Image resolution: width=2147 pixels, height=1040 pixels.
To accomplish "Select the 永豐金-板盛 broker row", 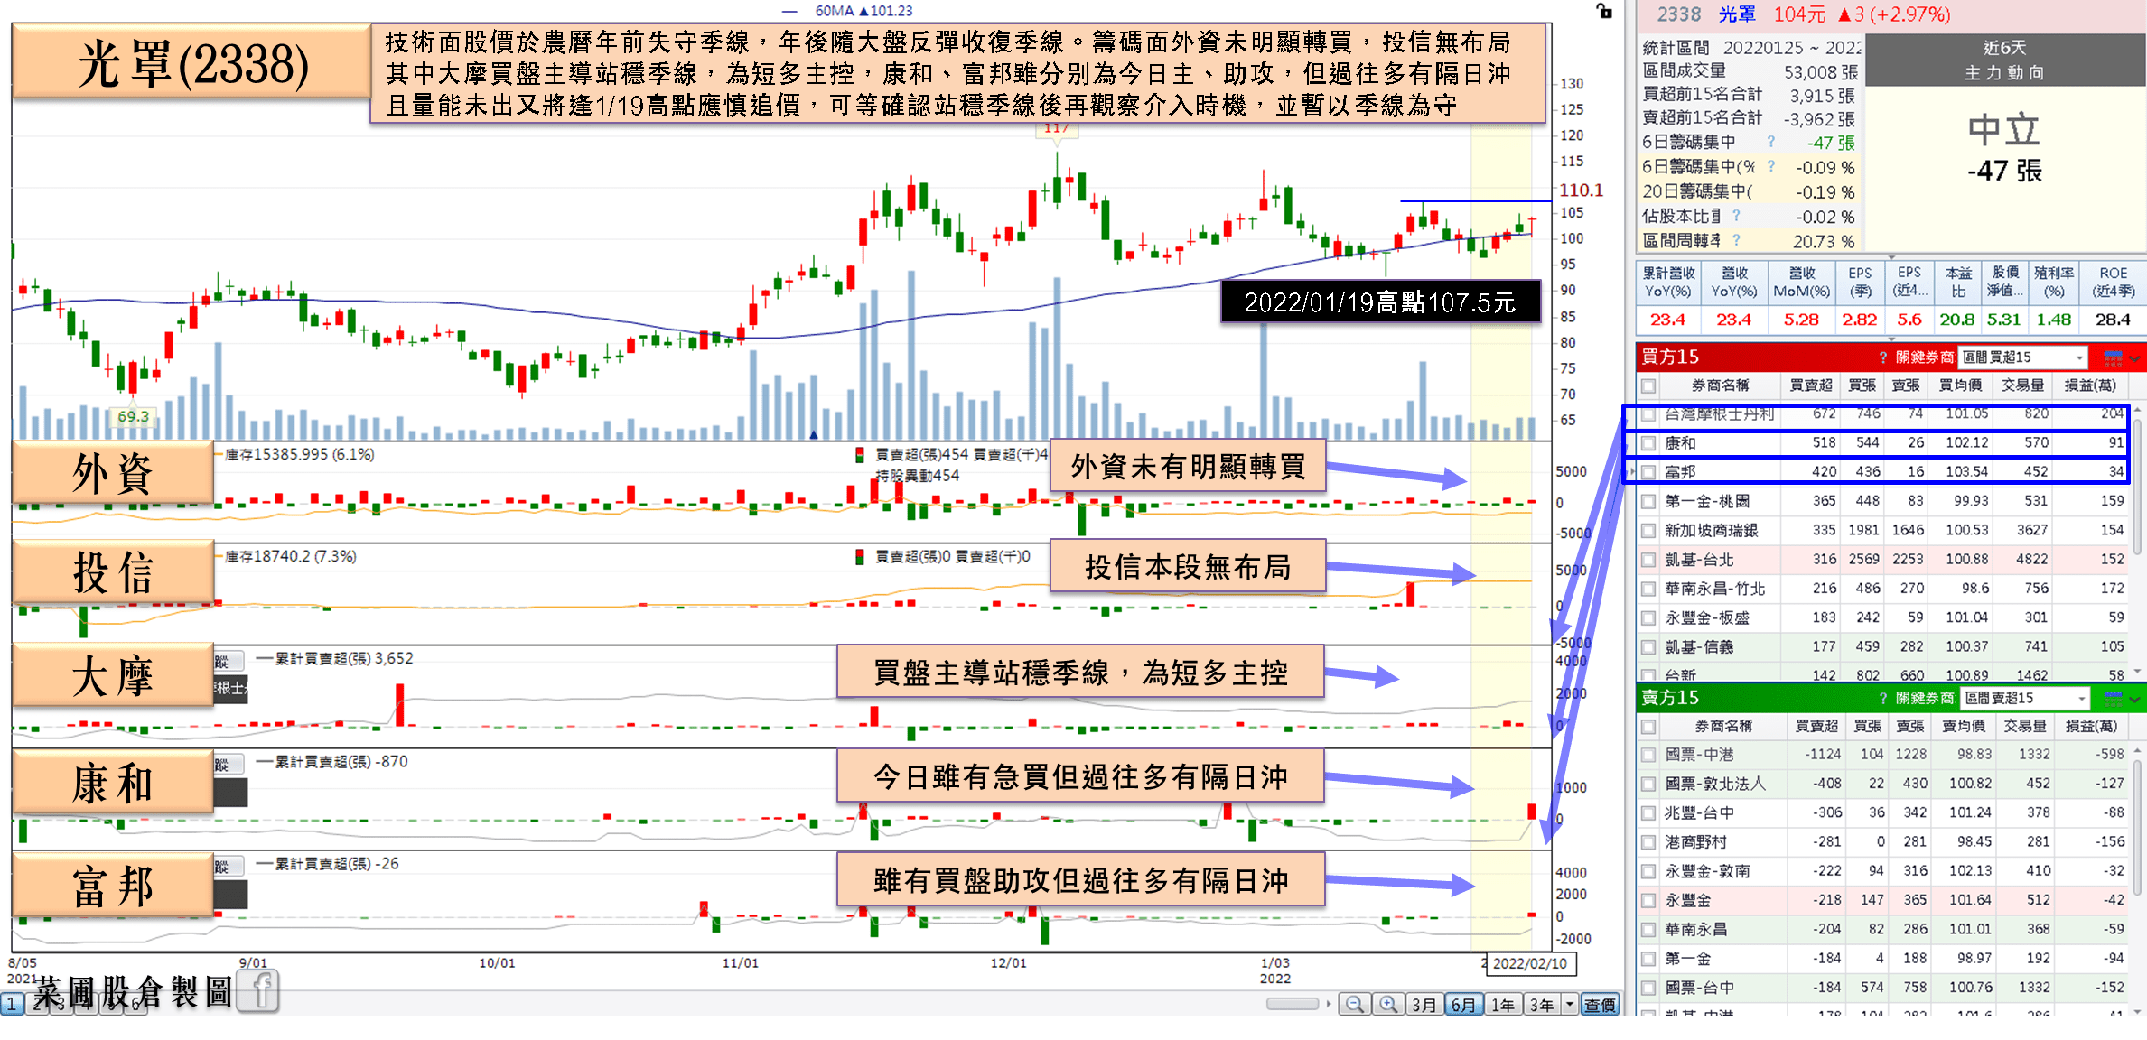I will pos(1883,618).
